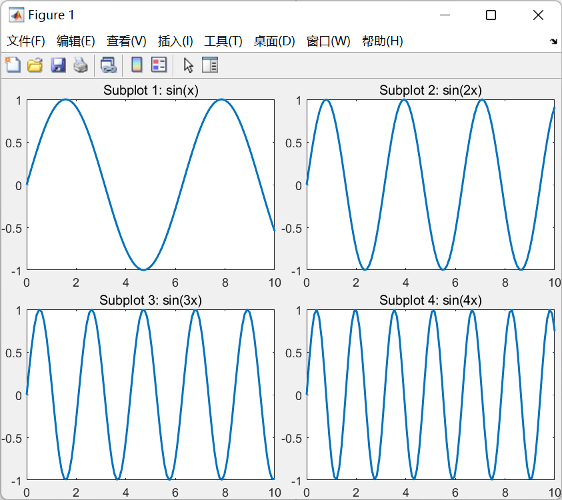
Task: Open the 桌面(D) menu
Action: coord(274,41)
